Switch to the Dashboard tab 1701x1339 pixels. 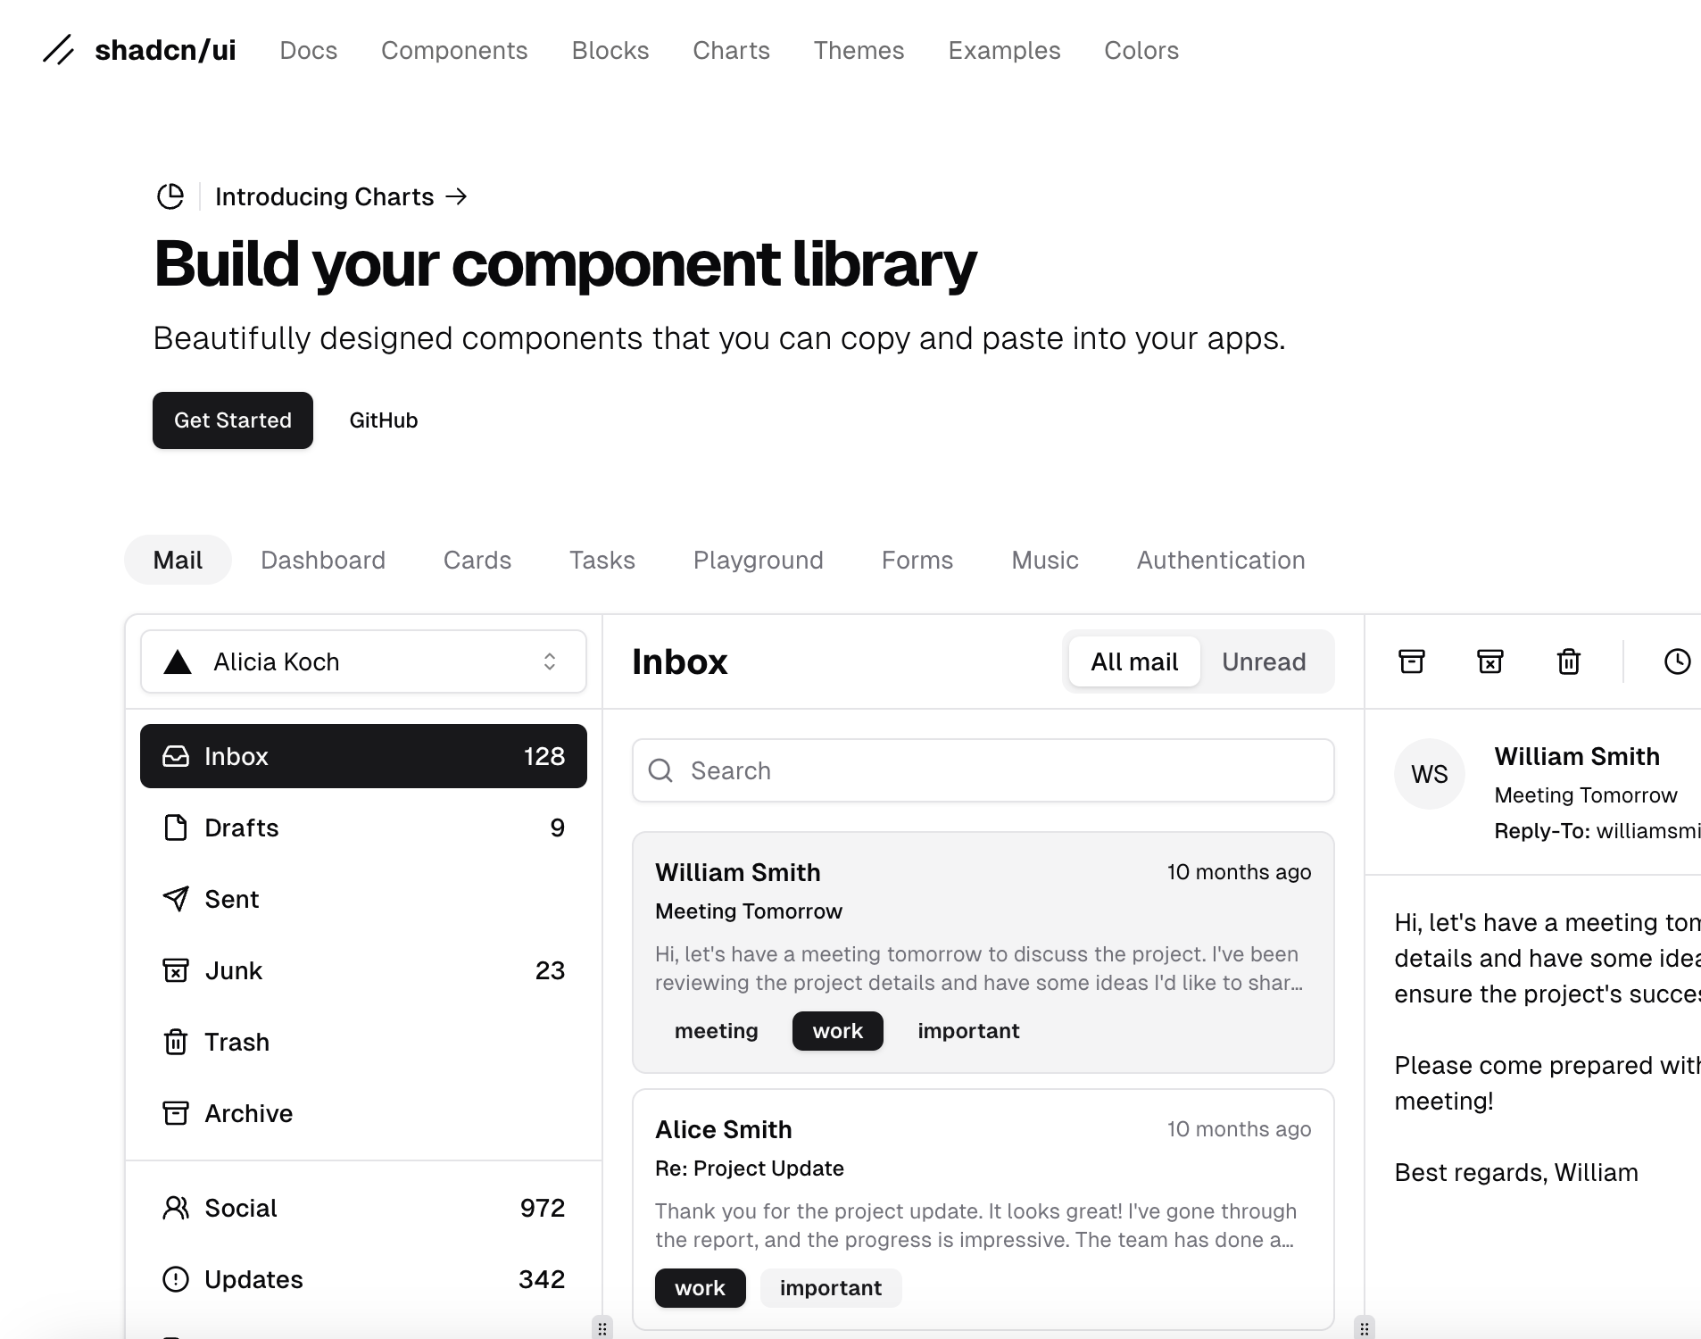[323, 560]
